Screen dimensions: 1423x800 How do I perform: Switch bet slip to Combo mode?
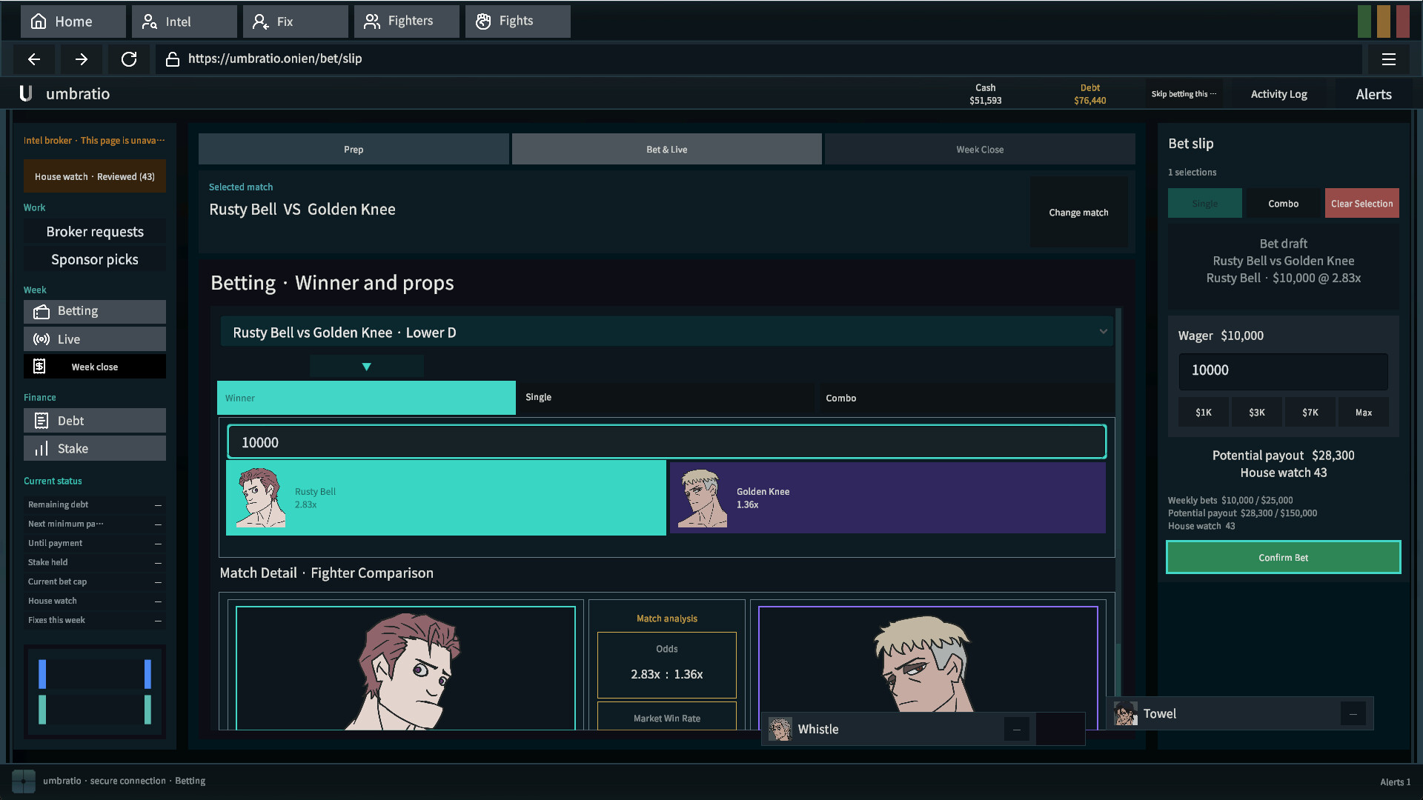[x=1283, y=203]
